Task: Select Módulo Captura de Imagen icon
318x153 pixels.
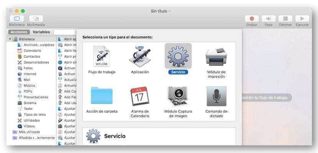Action: (x=178, y=96)
